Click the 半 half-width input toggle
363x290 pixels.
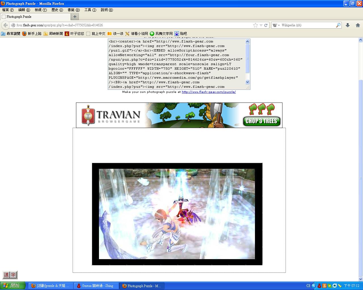coord(13,275)
